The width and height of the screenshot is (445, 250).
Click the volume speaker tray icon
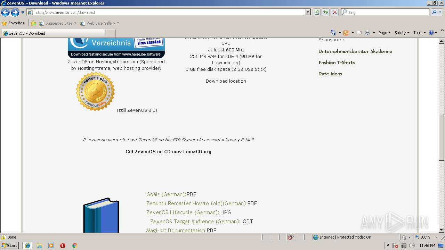412,245
